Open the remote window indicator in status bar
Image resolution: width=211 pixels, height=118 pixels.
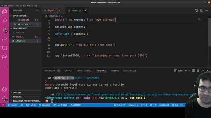coord(3,105)
